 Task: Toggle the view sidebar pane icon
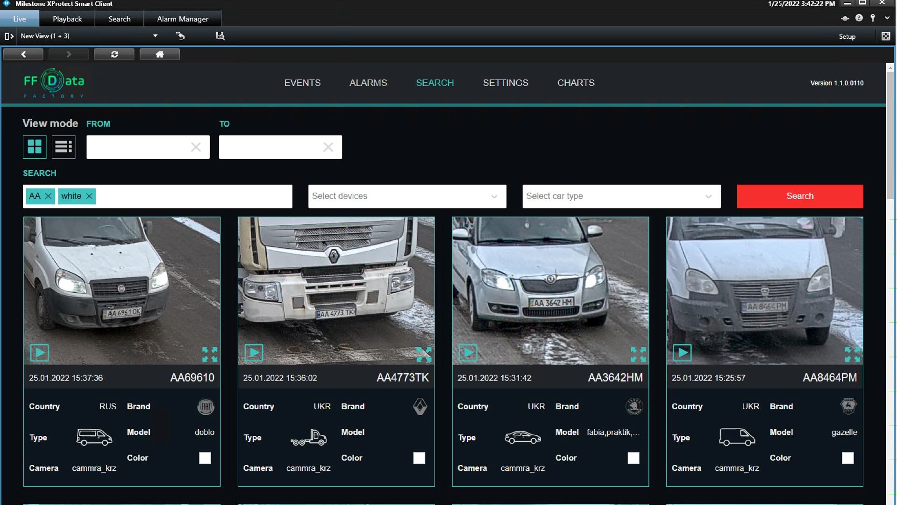[x=9, y=36]
